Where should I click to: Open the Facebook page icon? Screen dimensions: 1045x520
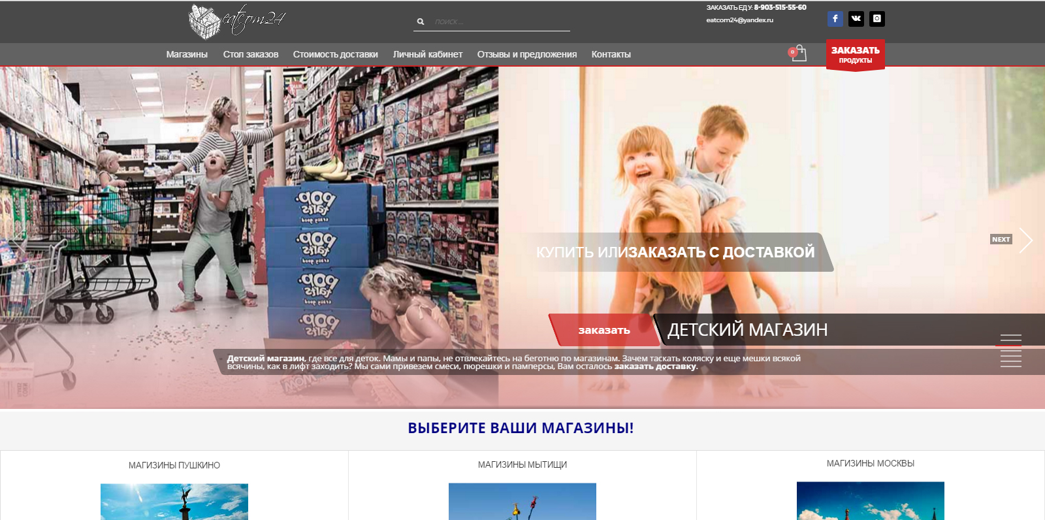tap(835, 19)
